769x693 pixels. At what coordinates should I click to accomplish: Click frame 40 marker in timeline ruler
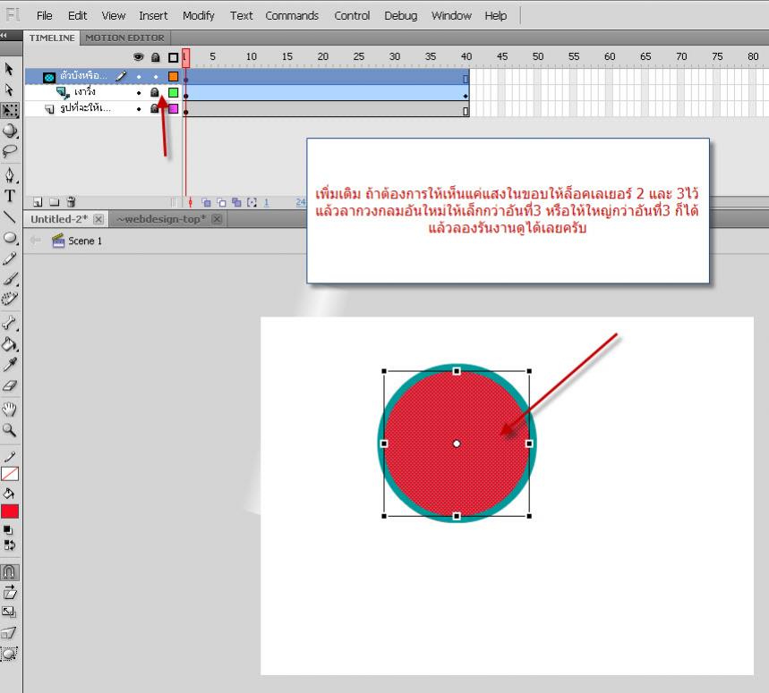[x=466, y=56]
